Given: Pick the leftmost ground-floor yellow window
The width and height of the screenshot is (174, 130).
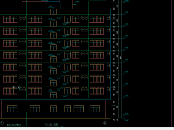Looking at the screenshot, I should (12, 109).
